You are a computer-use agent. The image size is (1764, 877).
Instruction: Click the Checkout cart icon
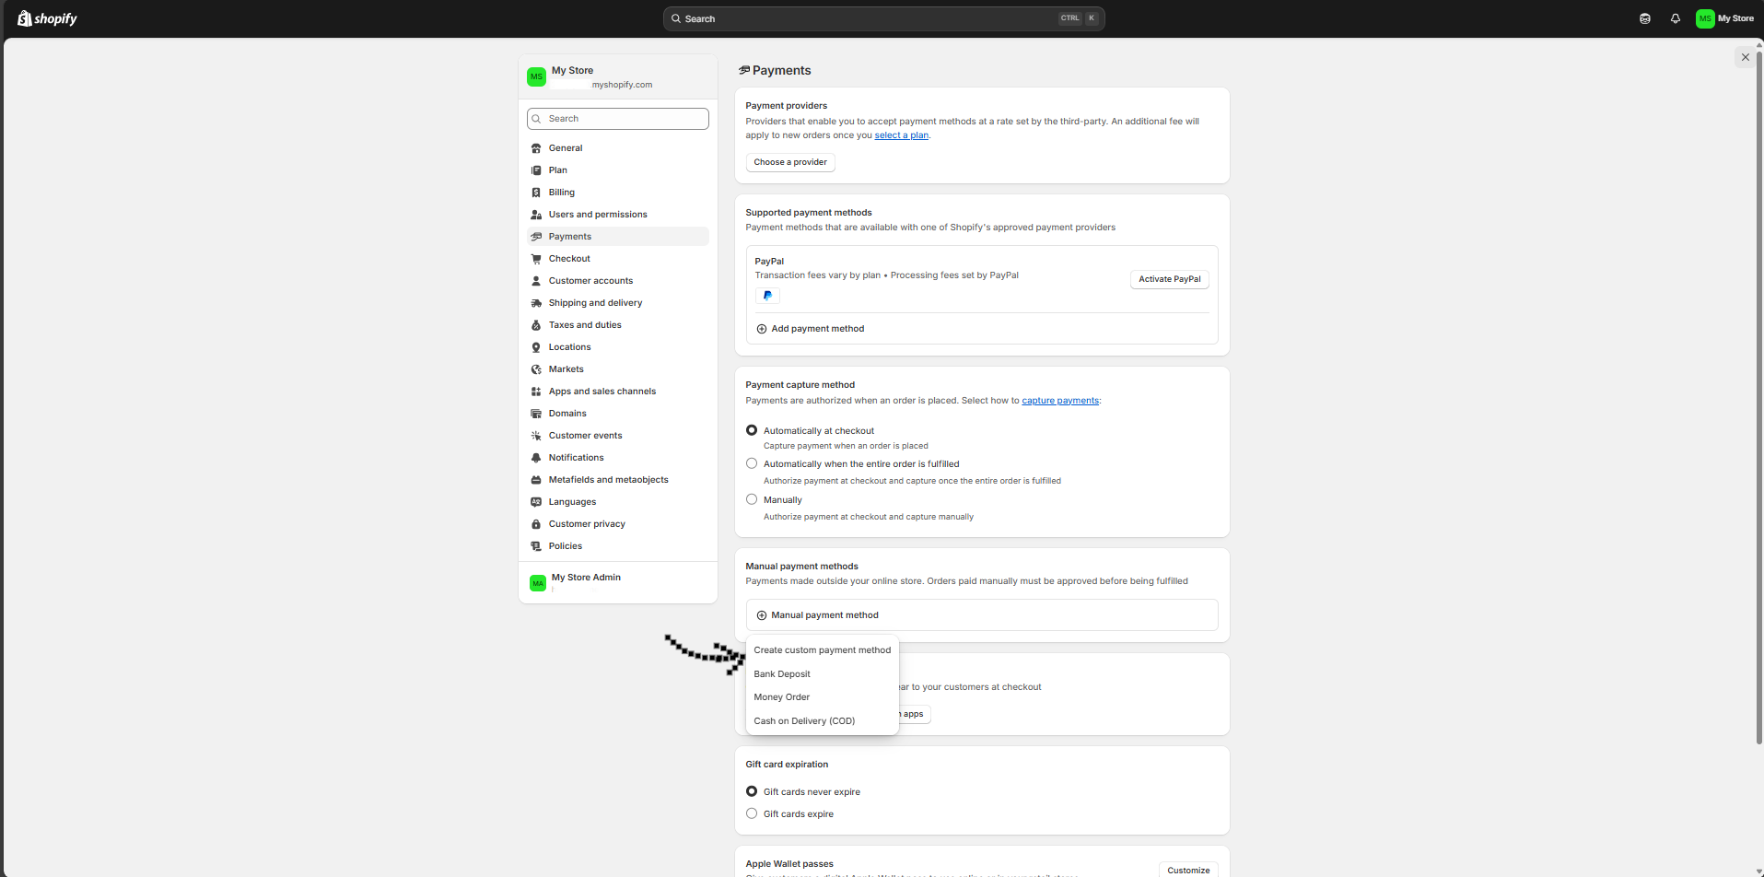coord(536,259)
